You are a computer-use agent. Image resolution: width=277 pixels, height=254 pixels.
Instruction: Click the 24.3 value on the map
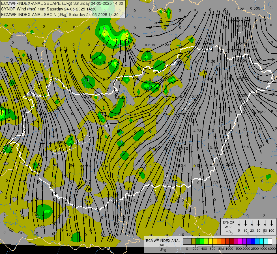pyautogui.click(x=212, y=79)
